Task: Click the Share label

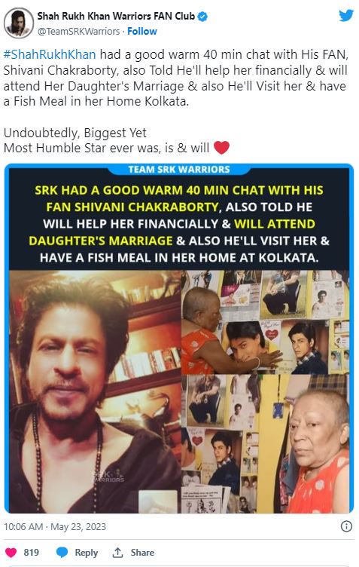Action: point(142,553)
